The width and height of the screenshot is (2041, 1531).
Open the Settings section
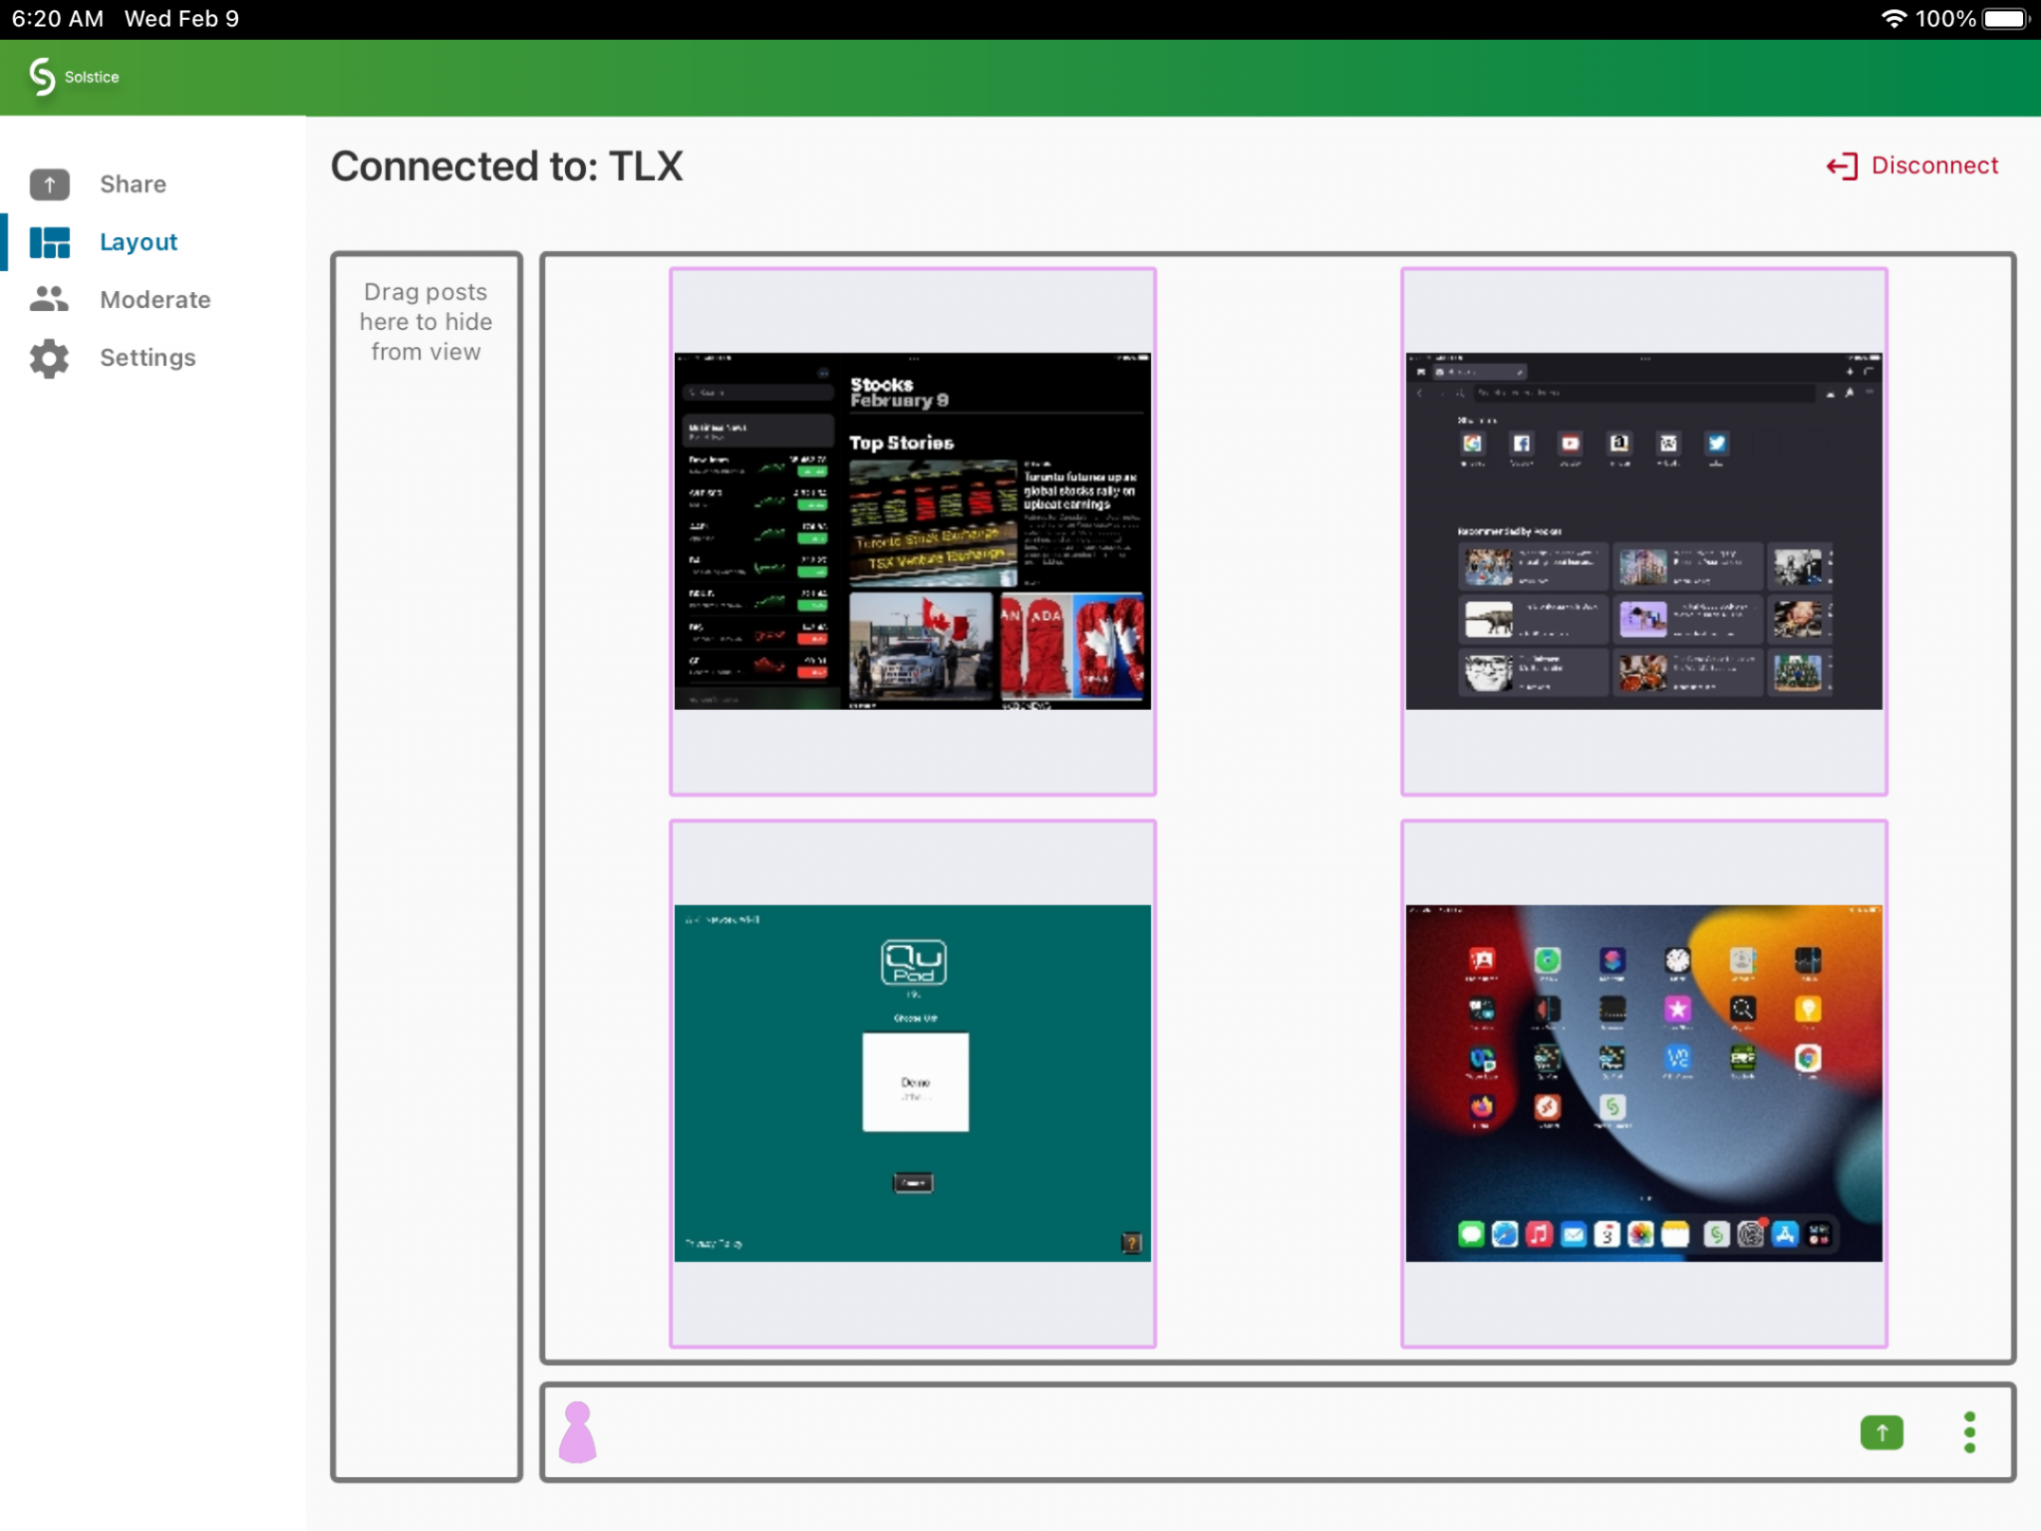coord(147,358)
